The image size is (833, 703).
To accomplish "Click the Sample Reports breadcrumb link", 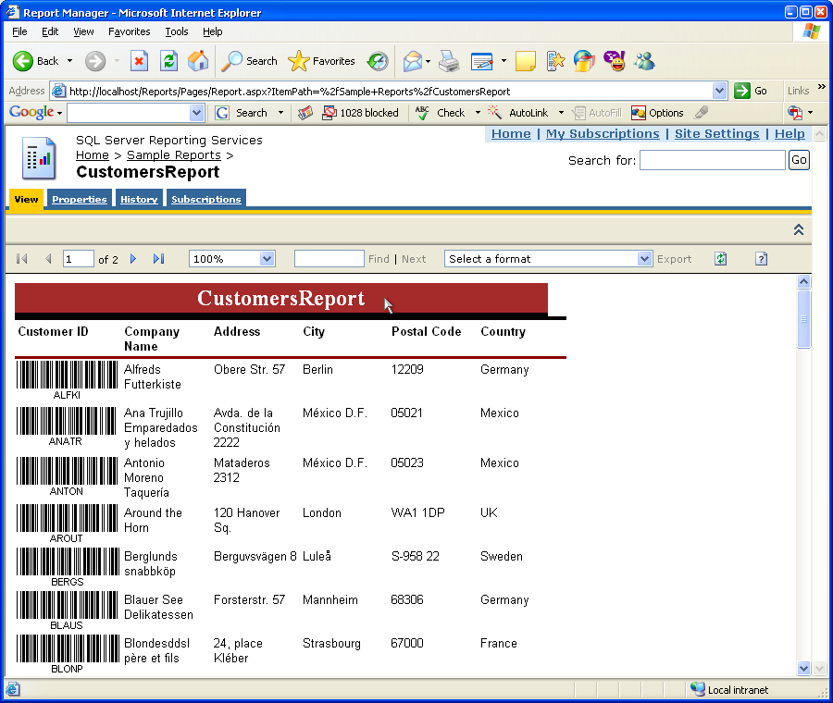I will (x=173, y=155).
